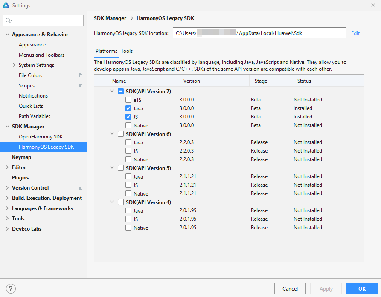This screenshot has width=381, height=297.
Task: Check the eTS 3.0.0.0 checkbox
Action: click(128, 100)
